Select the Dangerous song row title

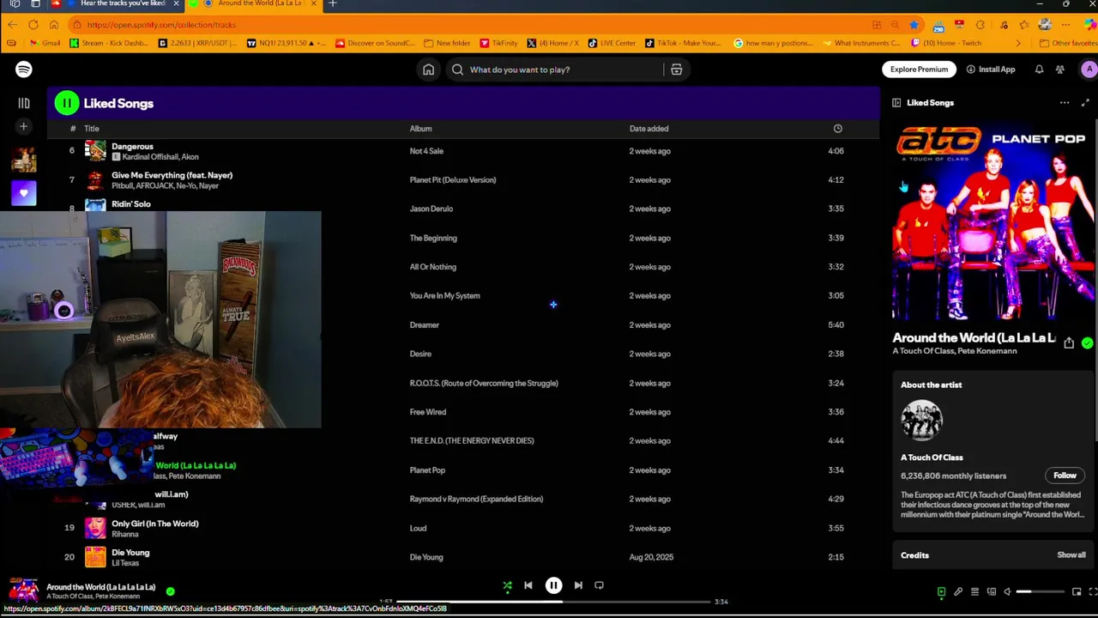132,147
